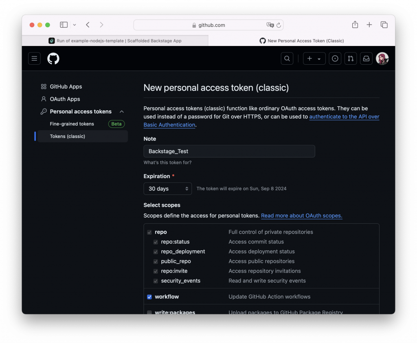
Task: Open the GitHub hamburger navigation menu
Action: point(34,59)
